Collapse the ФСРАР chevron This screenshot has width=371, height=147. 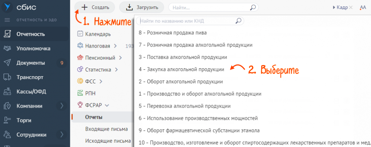(107, 106)
